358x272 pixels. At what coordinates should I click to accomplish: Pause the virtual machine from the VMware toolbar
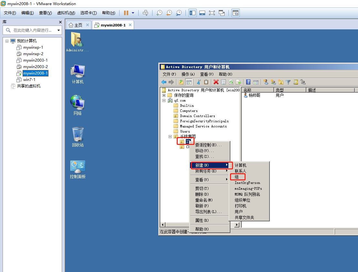(x=126, y=13)
